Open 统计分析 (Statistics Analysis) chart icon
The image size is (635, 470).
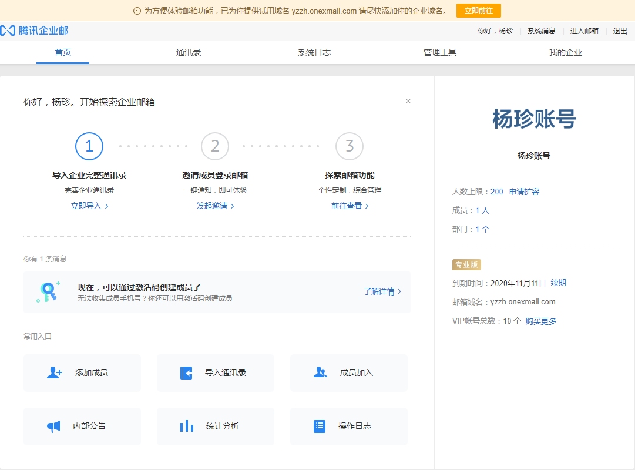tap(186, 426)
